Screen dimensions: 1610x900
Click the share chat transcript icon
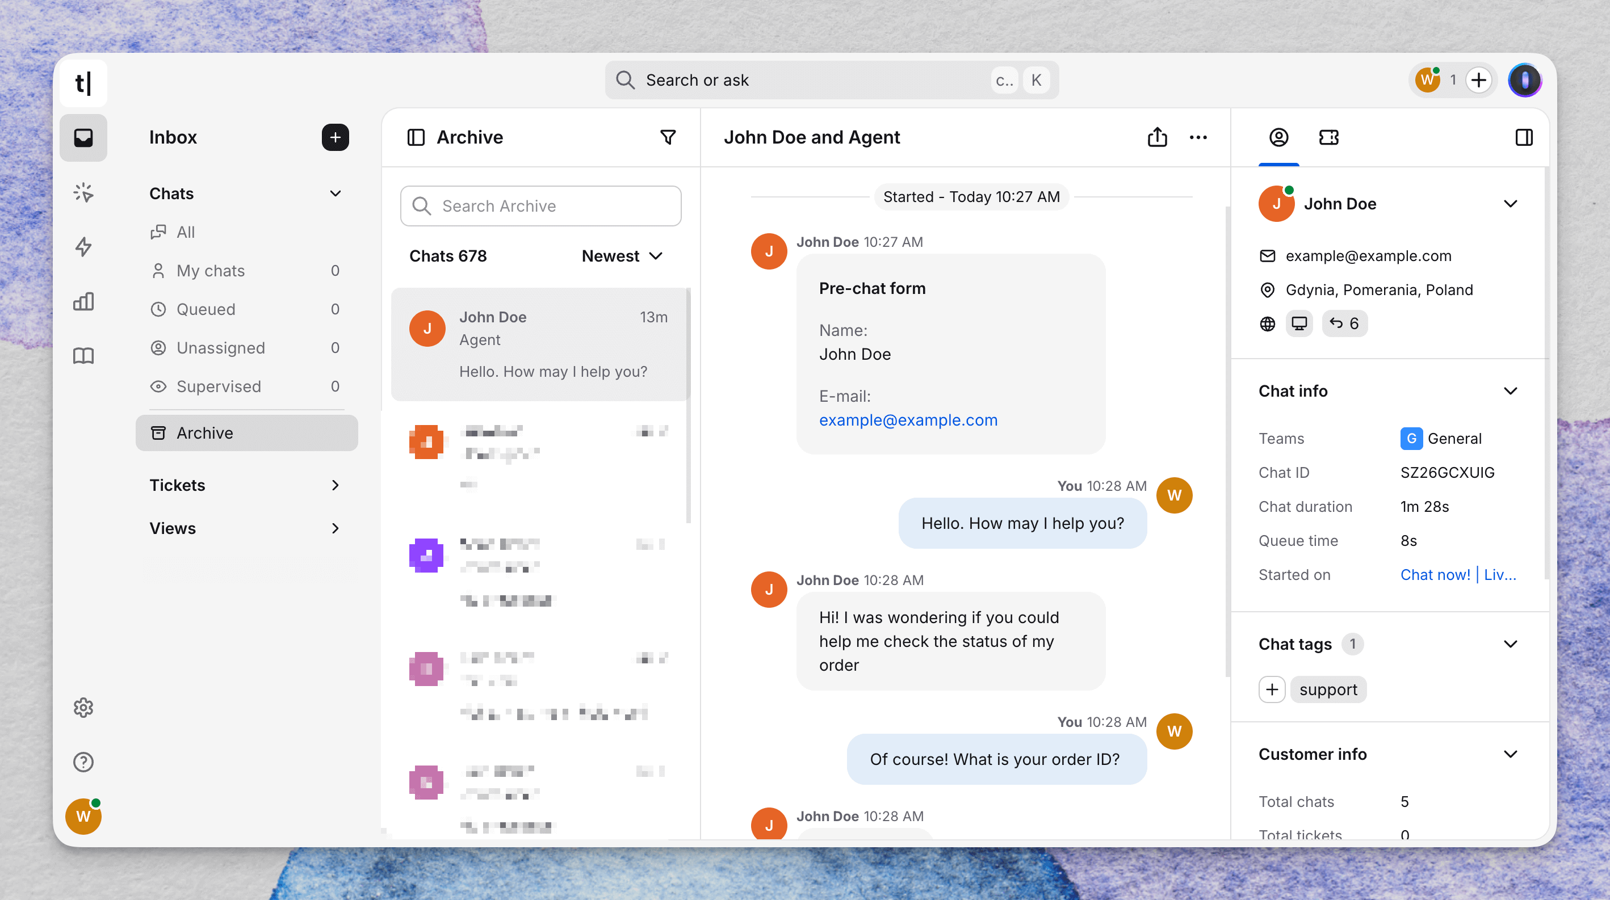coord(1157,137)
